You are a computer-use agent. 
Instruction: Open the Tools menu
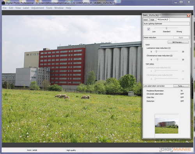(x=49, y=8)
